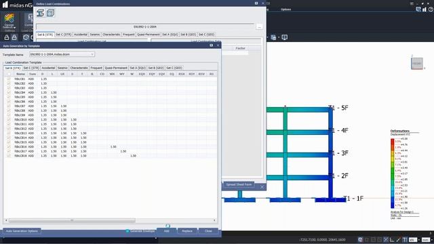Switch to Set C (STR) tab in Auto Generation dialog
This screenshot has width=434, height=244.
pyautogui.click(x=31, y=68)
